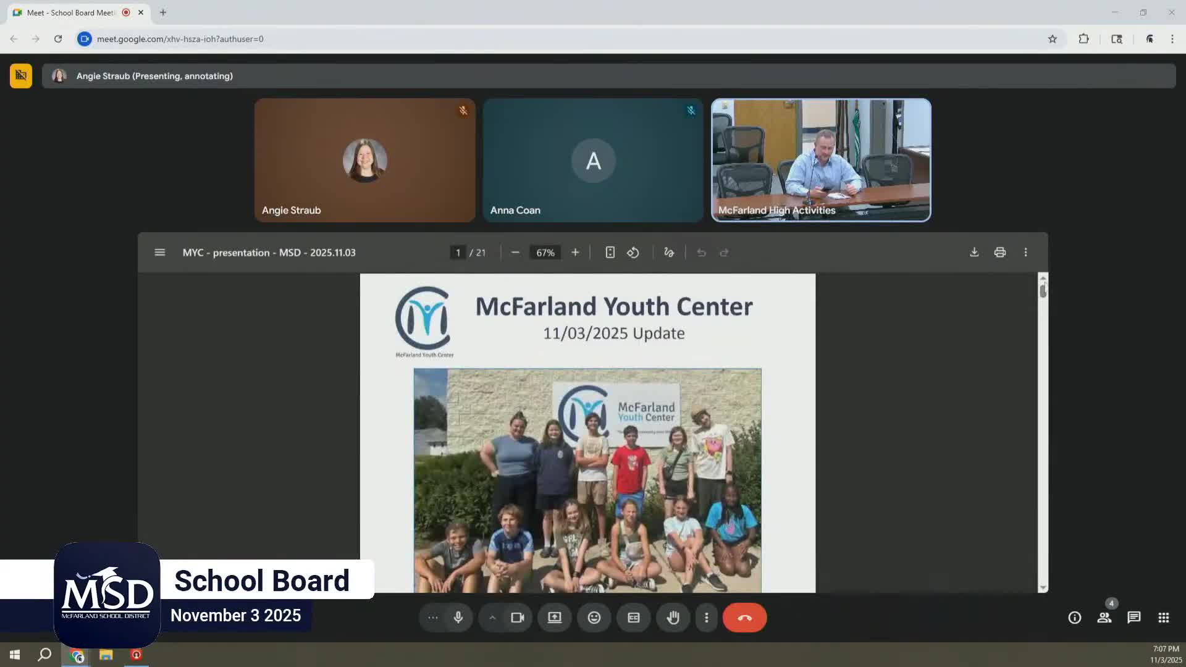Screen dimensions: 1186x667
Task: Open the emoji reactions panel
Action: pos(594,618)
